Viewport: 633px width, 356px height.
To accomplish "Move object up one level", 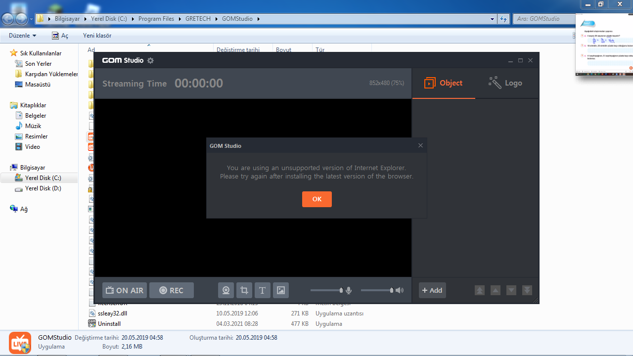I will click(x=496, y=290).
